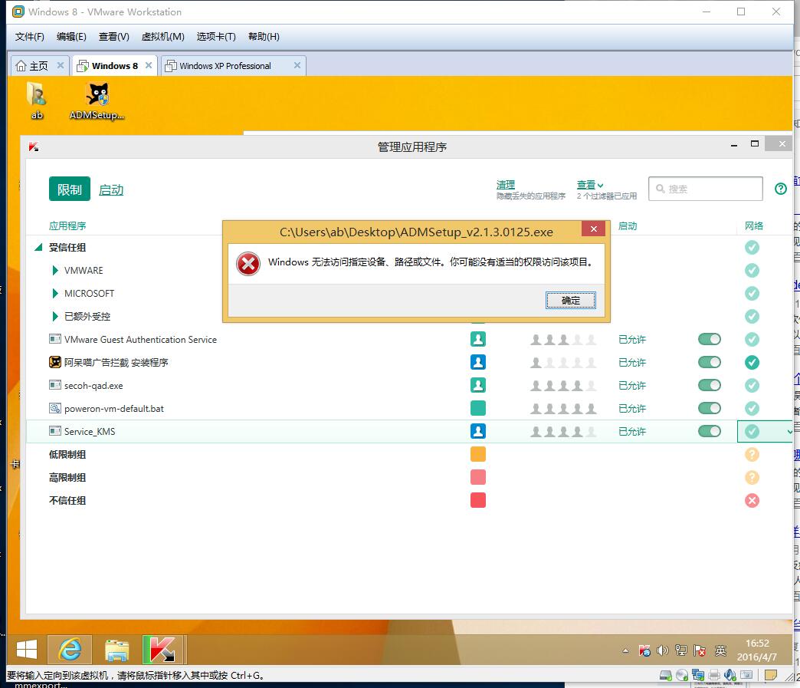800x688 pixels.
Task: Open the 虚拟机(M) menu
Action: (x=162, y=37)
